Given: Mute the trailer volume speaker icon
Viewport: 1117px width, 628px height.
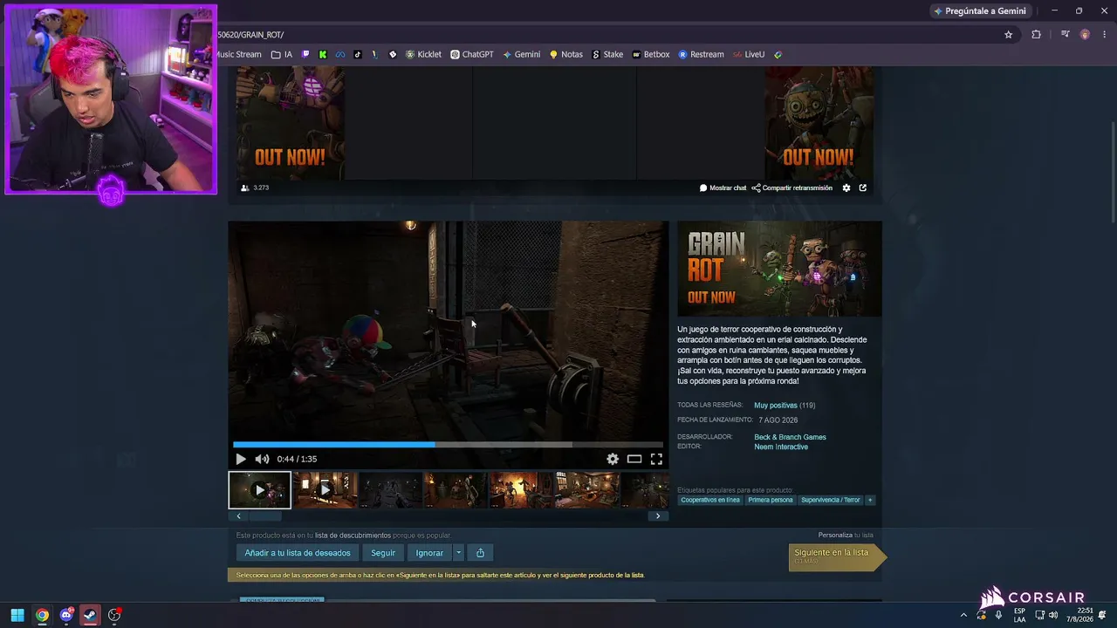Looking at the screenshot, I should point(262,459).
